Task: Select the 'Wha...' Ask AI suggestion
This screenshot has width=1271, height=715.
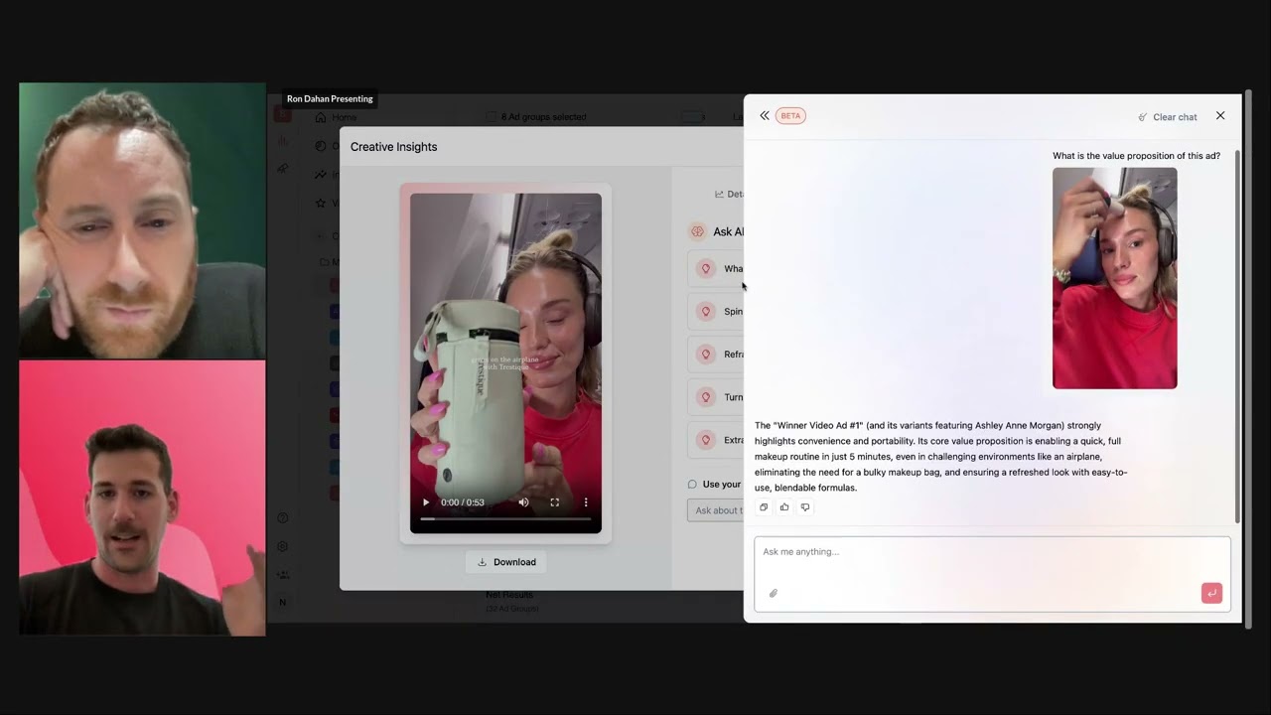Action: coord(715,269)
